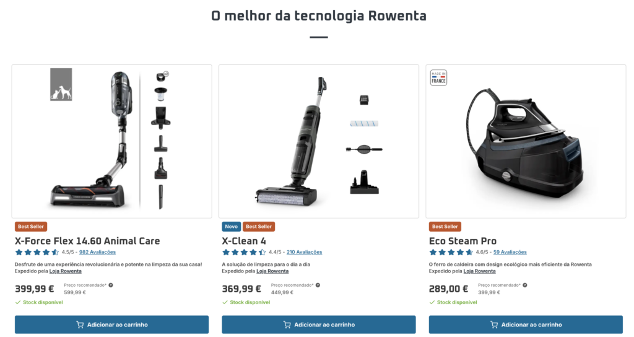The height and width of the screenshot is (337, 634).
Task: Click the info icon beside X-Clean 4 recommended price
Action: coord(318,285)
